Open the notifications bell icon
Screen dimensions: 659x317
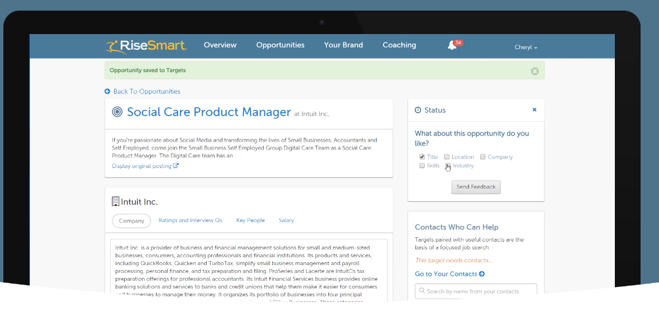452,46
